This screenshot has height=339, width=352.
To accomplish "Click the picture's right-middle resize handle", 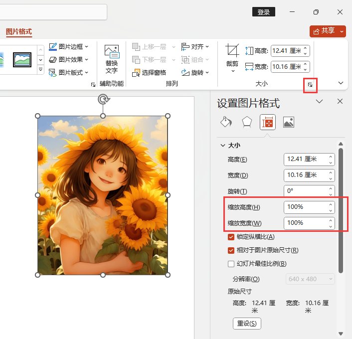I will tap(168, 195).
